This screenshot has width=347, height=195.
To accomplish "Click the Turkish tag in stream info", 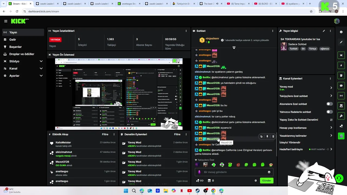I will (x=293, y=49).
